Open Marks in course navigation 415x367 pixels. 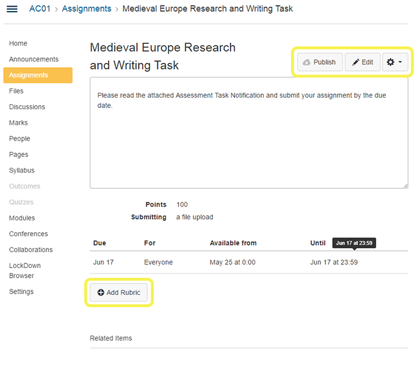tap(18, 123)
